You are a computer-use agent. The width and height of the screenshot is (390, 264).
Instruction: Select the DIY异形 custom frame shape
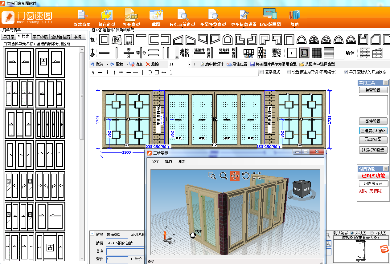coord(116,40)
